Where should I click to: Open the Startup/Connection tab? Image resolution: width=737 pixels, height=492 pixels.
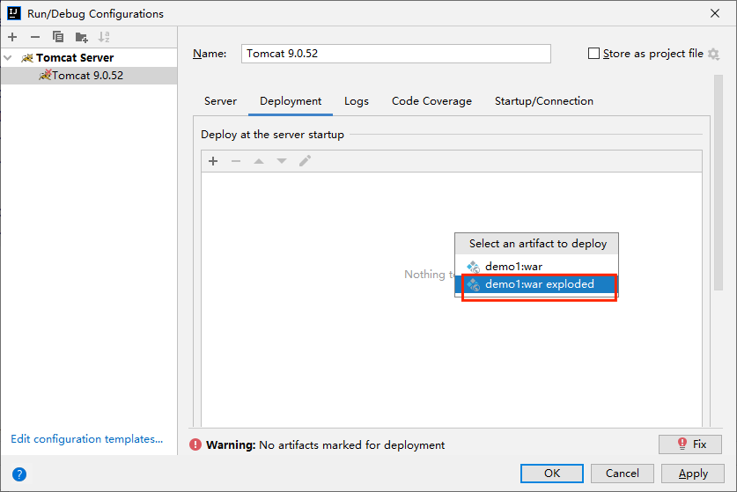(x=544, y=101)
